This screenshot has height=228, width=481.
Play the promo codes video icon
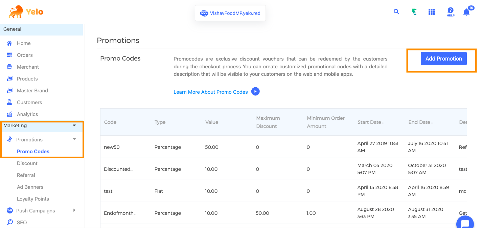point(255,92)
